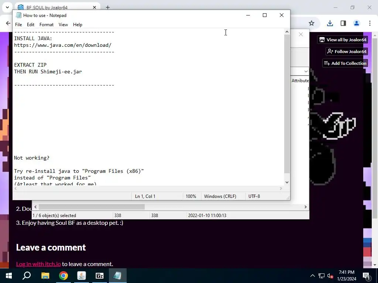
Task: Click View all by Joalor64 button
Action: click(343, 40)
